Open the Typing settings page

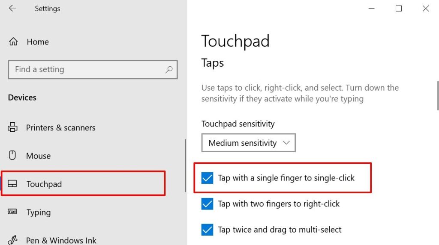tap(38, 213)
